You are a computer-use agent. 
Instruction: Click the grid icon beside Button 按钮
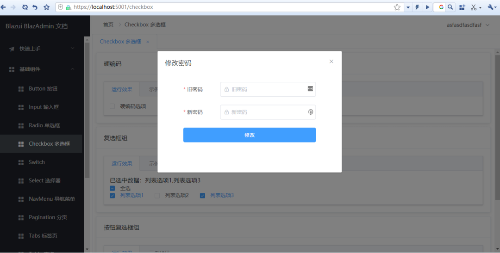[x=21, y=89]
